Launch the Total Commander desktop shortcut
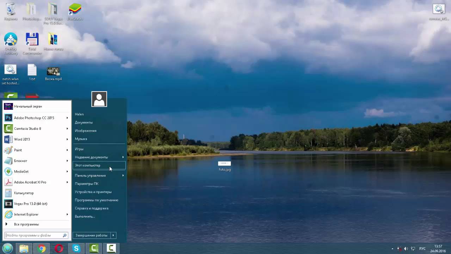This screenshot has width=451, height=254. click(x=32, y=44)
